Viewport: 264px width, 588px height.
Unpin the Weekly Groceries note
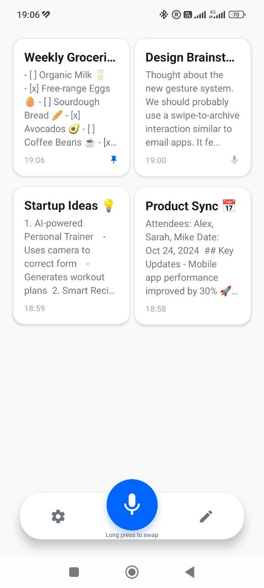[x=113, y=159]
